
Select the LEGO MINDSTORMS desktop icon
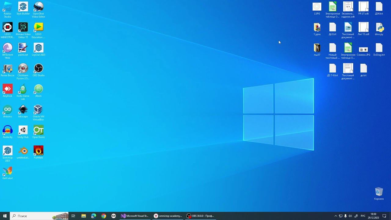coord(8,30)
